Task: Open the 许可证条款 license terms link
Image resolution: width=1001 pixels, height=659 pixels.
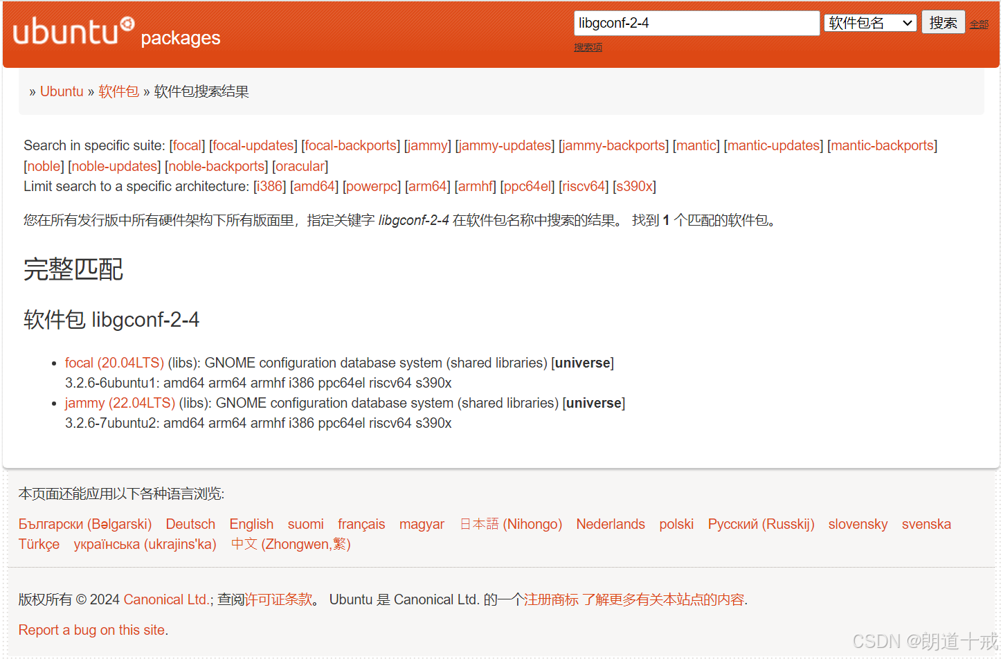Action: coord(278,599)
